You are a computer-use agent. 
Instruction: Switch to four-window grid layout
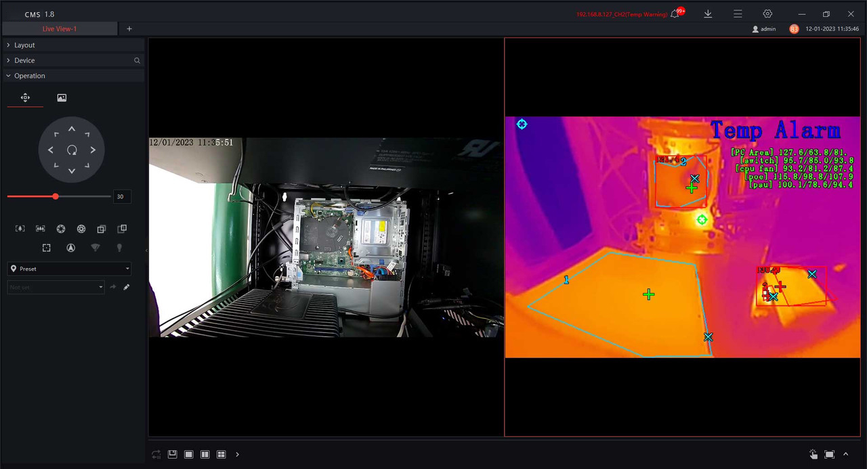pyautogui.click(x=221, y=454)
